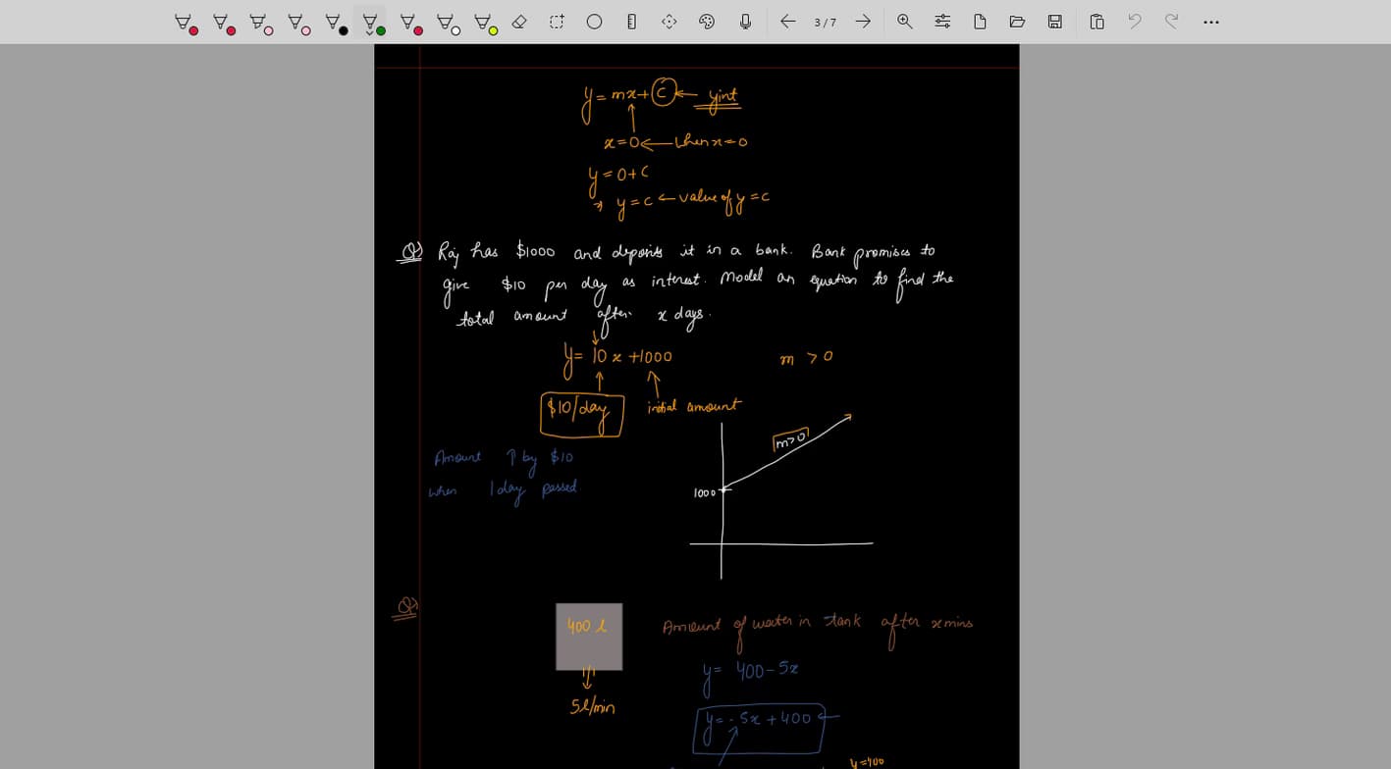Go to the next page
Screen dimensions: 1391x769
click(x=862, y=21)
